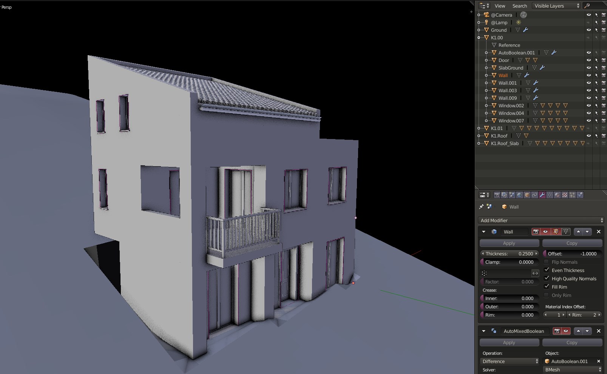Click the vertex group invert arrows button

[535, 273]
